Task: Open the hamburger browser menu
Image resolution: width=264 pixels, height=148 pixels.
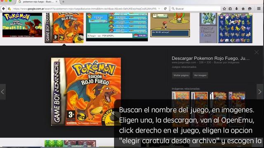Action: [259, 9]
